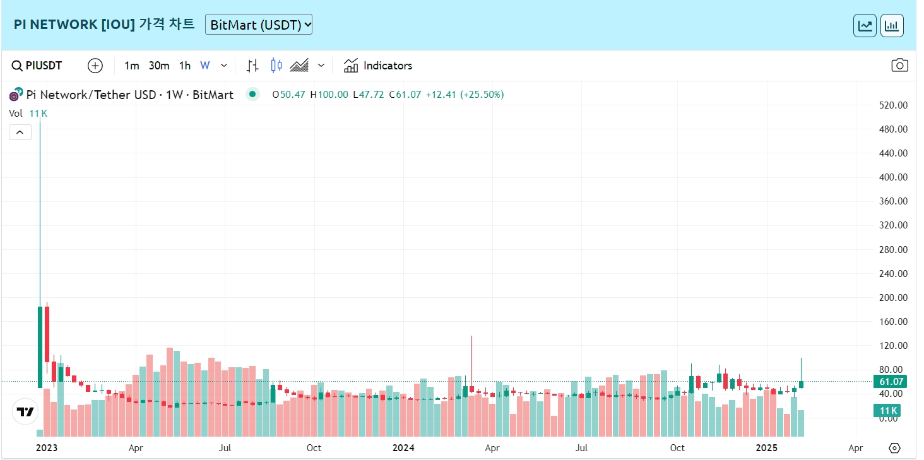Expand the timeframe interval dropdown arrow
Screen dimensions: 924x460
(x=224, y=66)
